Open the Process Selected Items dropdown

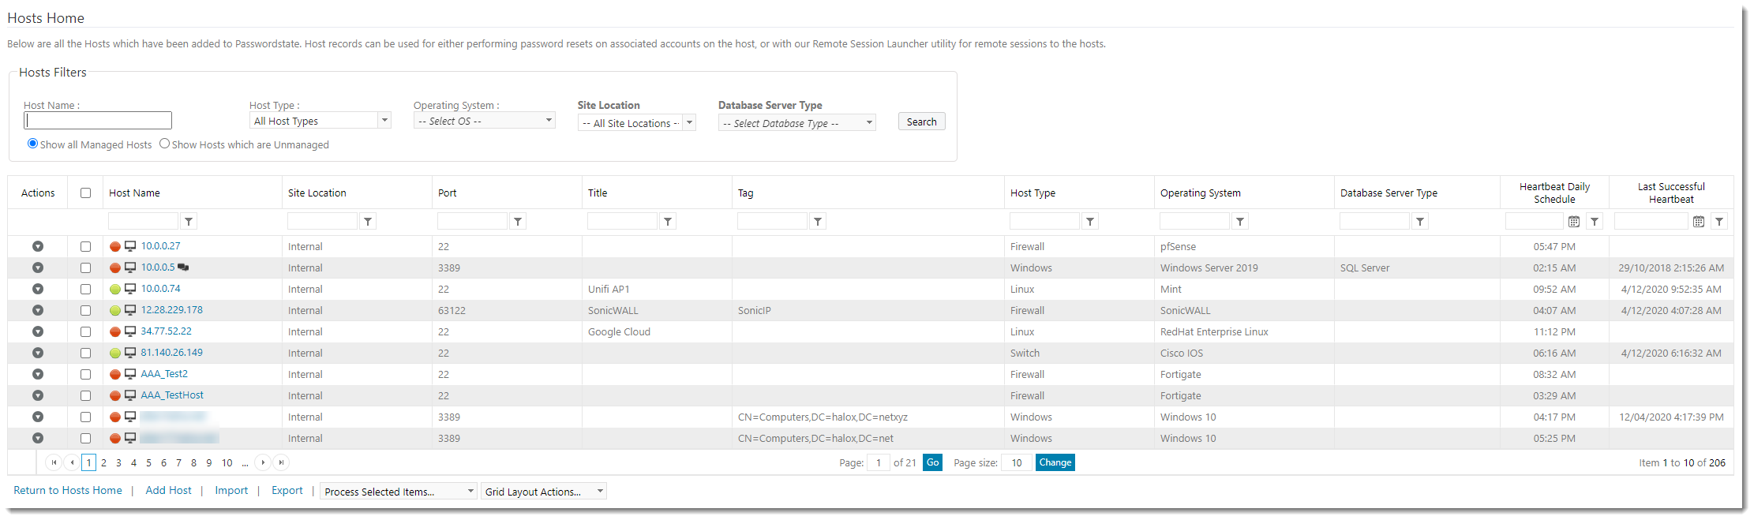[x=399, y=492]
